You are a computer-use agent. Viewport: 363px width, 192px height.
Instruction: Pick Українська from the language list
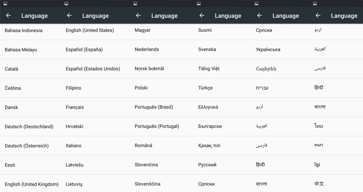[x=268, y=50]
